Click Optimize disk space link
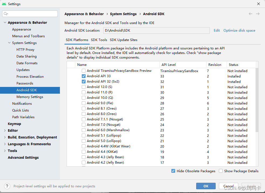265x193 pixels. [239, 31]
